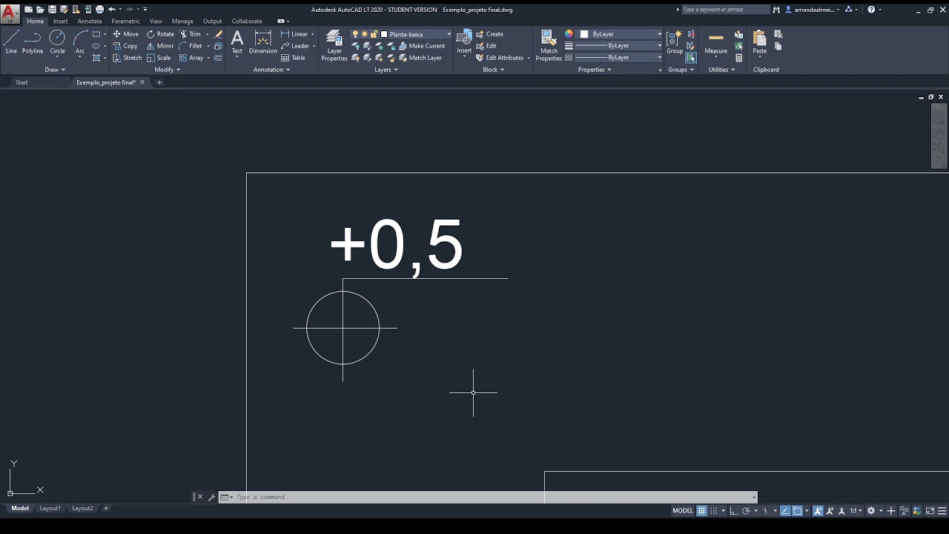Click the Plot printer icon
This screenshot has width=949, height=534.
pyautogui.click(x=99, y=10)
